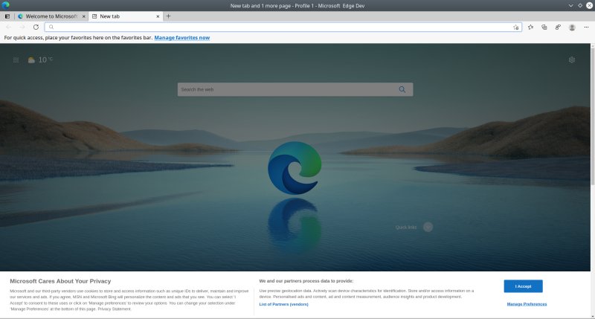Maximize the Edge window

580,5
